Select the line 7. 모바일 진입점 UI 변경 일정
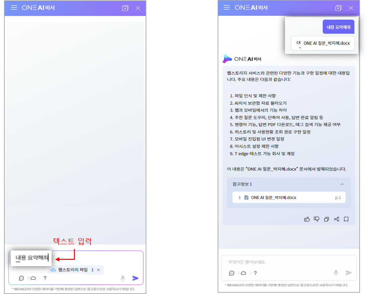 point(257,139)
